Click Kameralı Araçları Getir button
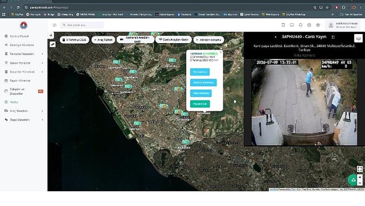 (135, 39)
